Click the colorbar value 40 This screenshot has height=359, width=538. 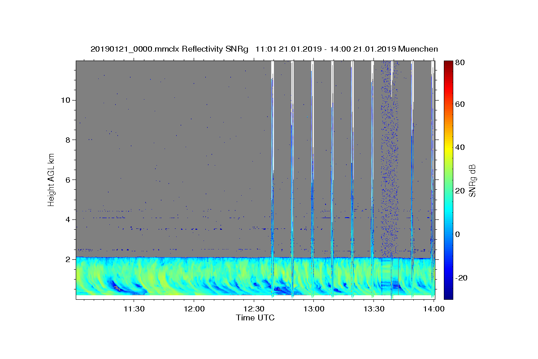tap(460, 147)
